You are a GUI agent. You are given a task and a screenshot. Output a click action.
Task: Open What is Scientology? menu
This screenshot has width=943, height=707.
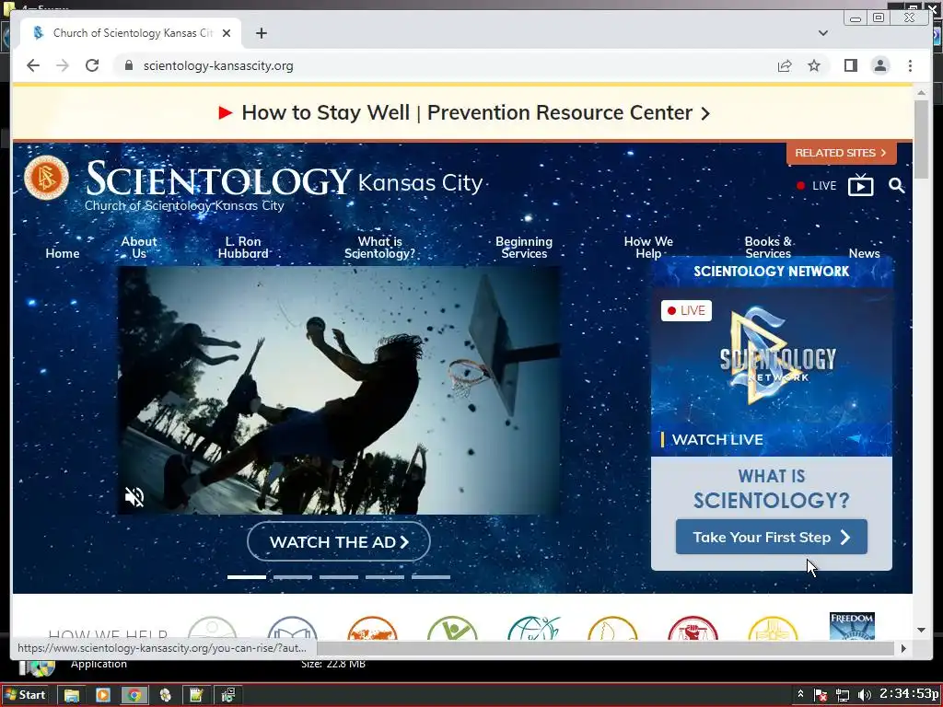click(379, 247)
